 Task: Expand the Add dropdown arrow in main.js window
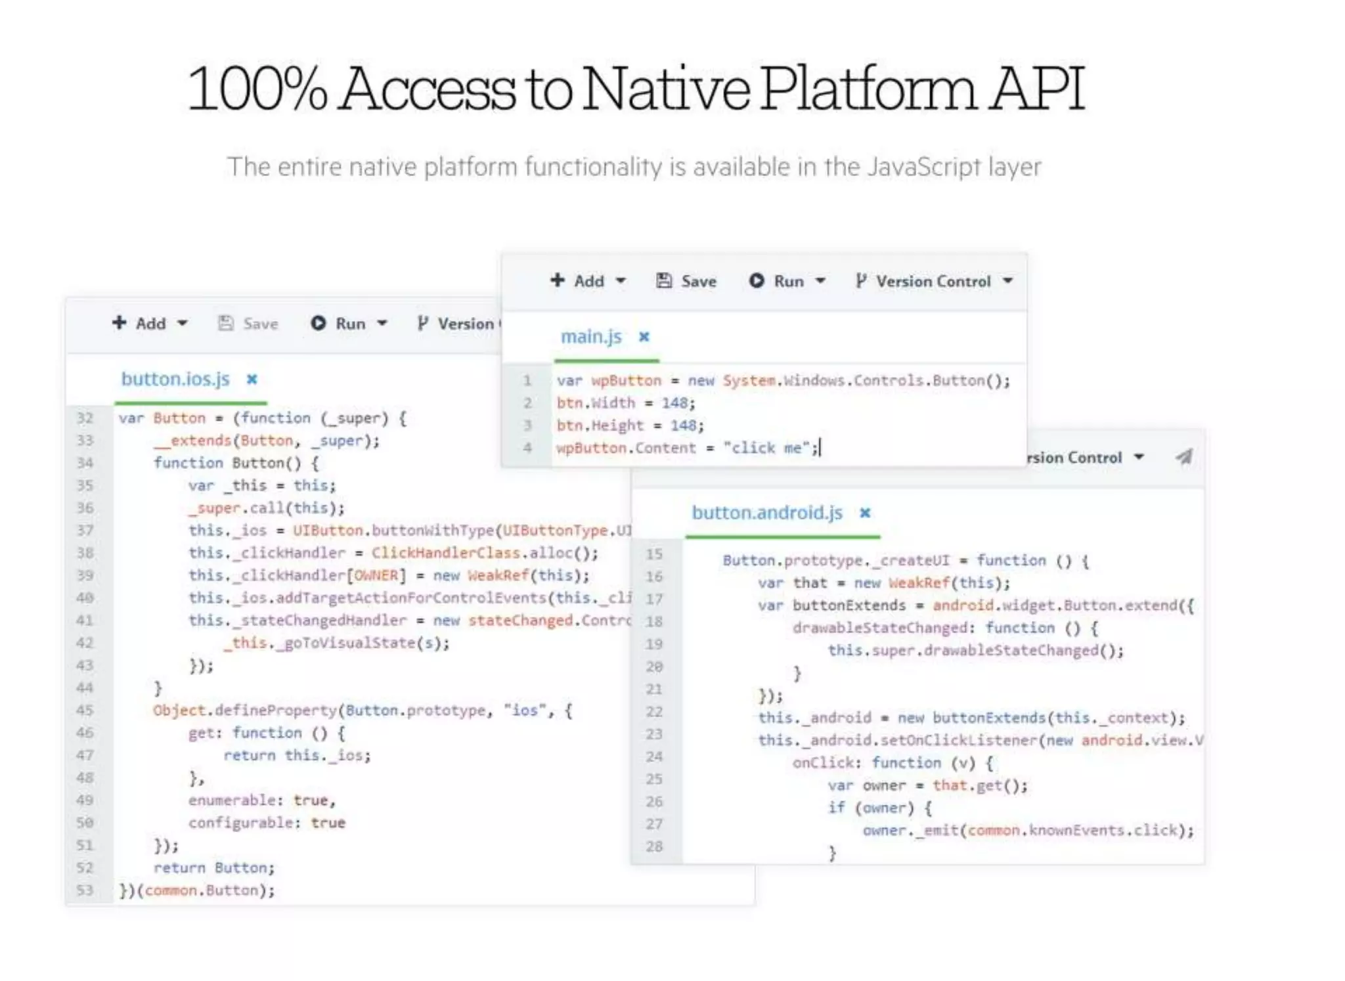(621, 281)
